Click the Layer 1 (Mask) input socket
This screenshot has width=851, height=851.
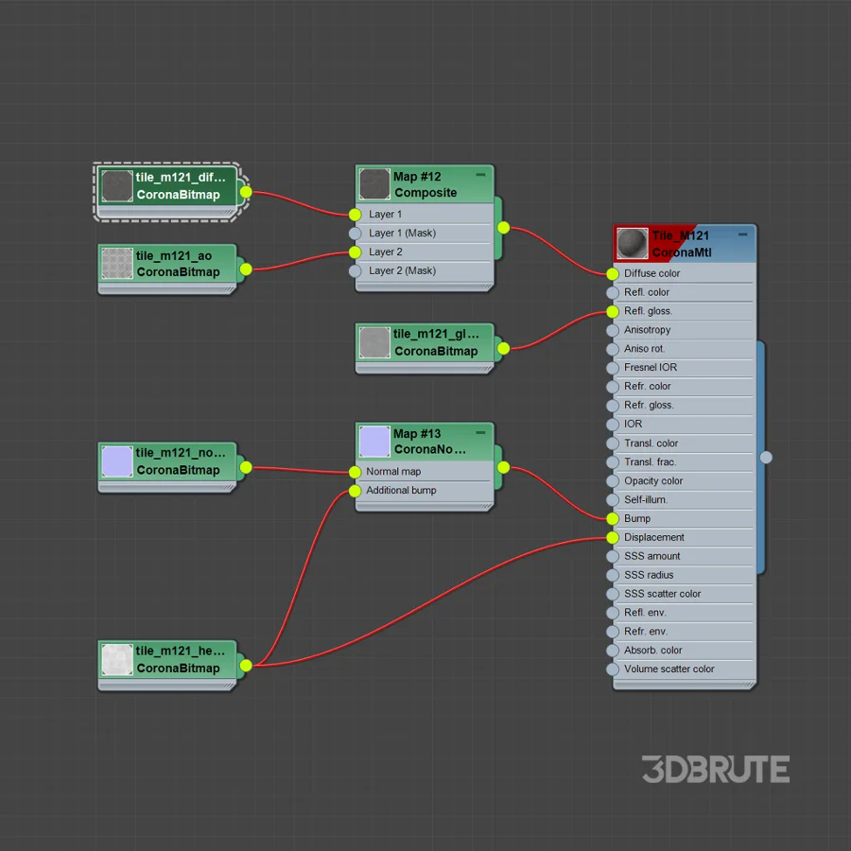(x=355, y=234)
